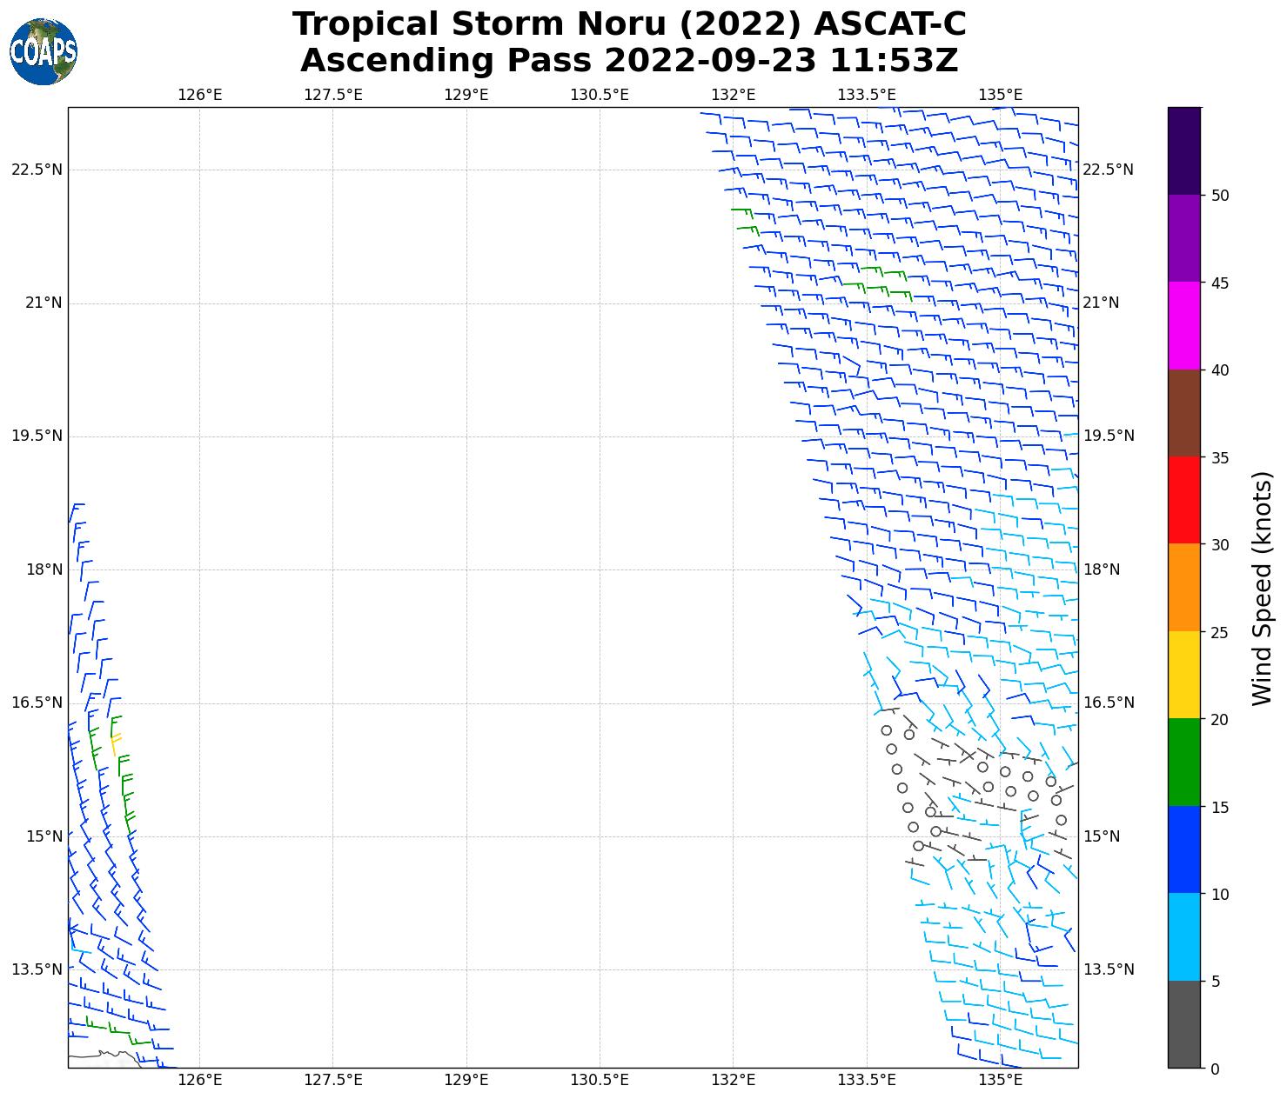Click the Ascending Pass timestamp subtitle
The image size is (1287, 1099).
pyautogui.click(x=628, y=61)
